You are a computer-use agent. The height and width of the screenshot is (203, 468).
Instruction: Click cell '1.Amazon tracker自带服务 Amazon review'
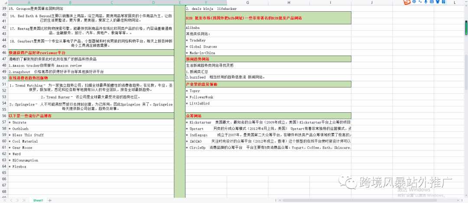click(x=91, y=65)
